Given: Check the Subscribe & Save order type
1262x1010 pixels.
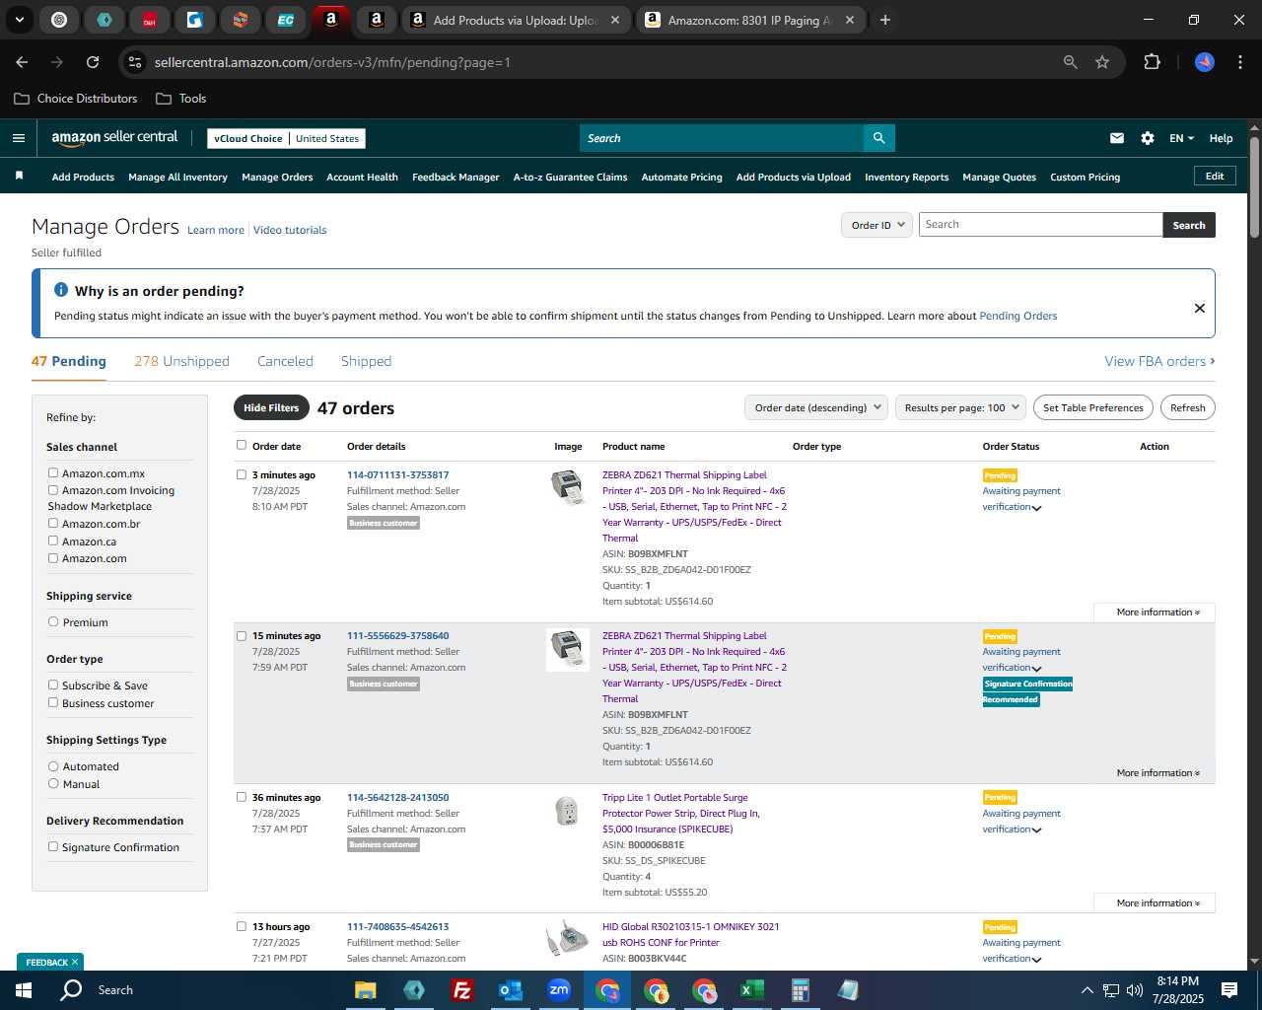Looking at the screenshot, I should pos(53,685).
